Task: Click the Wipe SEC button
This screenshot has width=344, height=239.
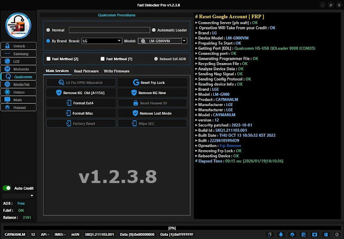Action: click(x=153, y=123)
